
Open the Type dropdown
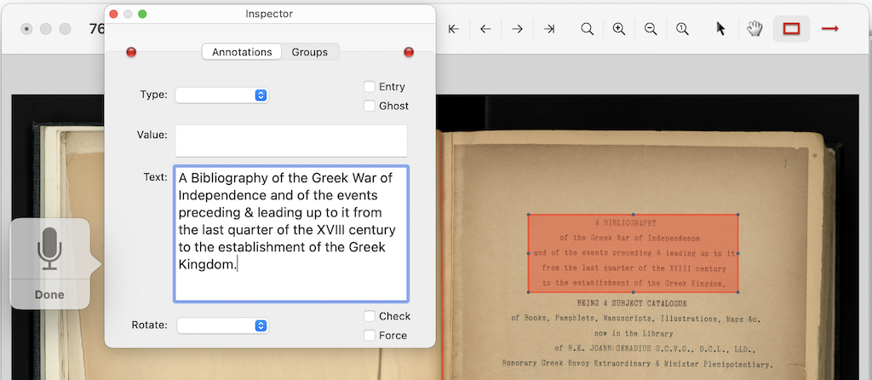click(221, 95)
